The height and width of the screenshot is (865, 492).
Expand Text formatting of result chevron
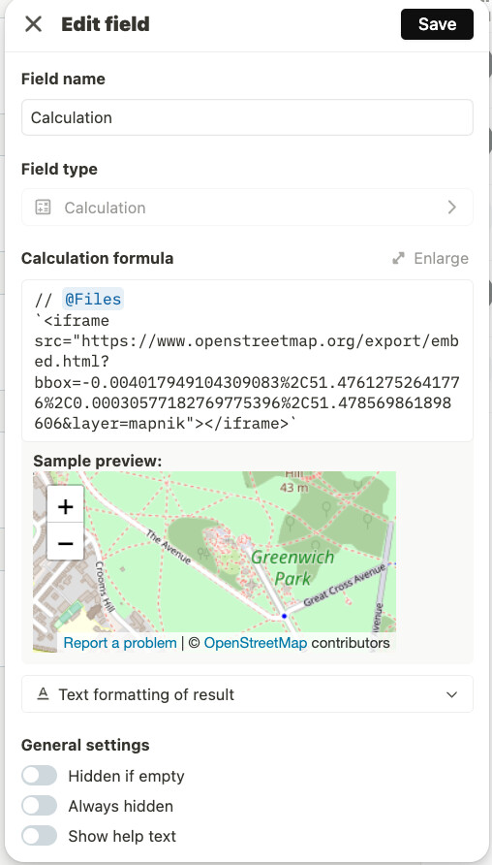click(451, 694)
